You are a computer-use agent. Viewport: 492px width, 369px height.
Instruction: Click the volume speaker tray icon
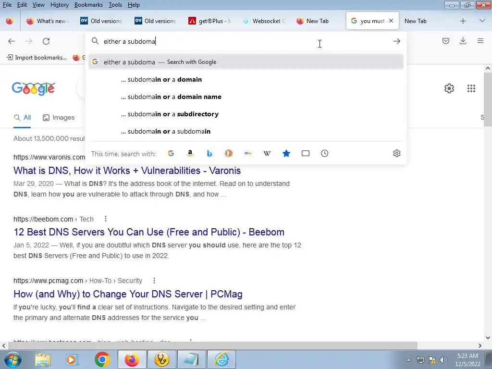coord(443,360)
